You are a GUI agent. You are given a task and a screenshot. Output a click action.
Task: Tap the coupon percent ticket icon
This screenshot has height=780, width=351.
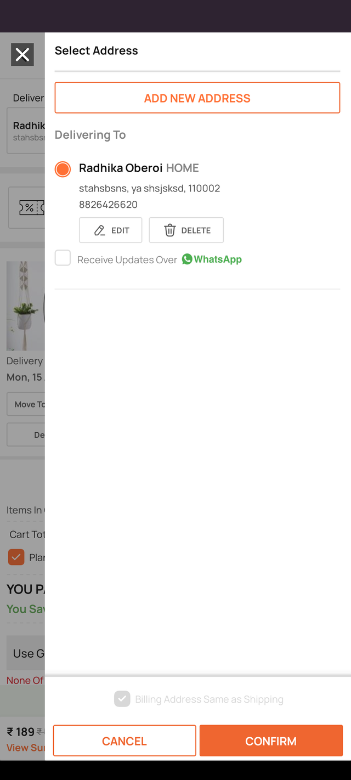[31, 207]
